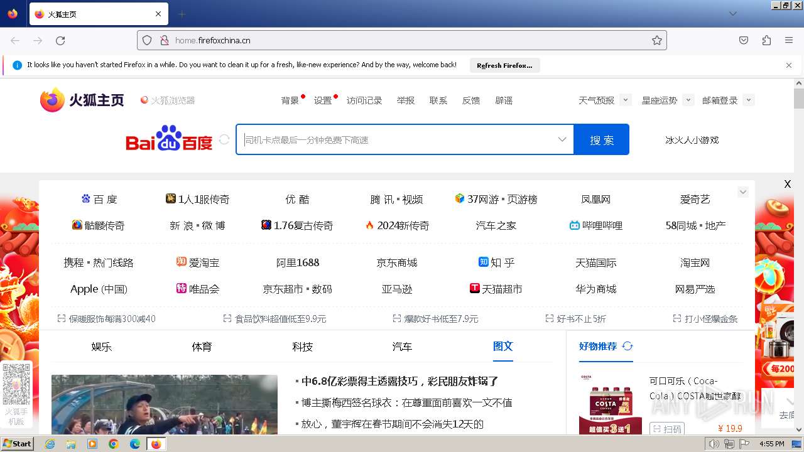Refresh search engine with the circular arrow icon

[x=224, y=139]
